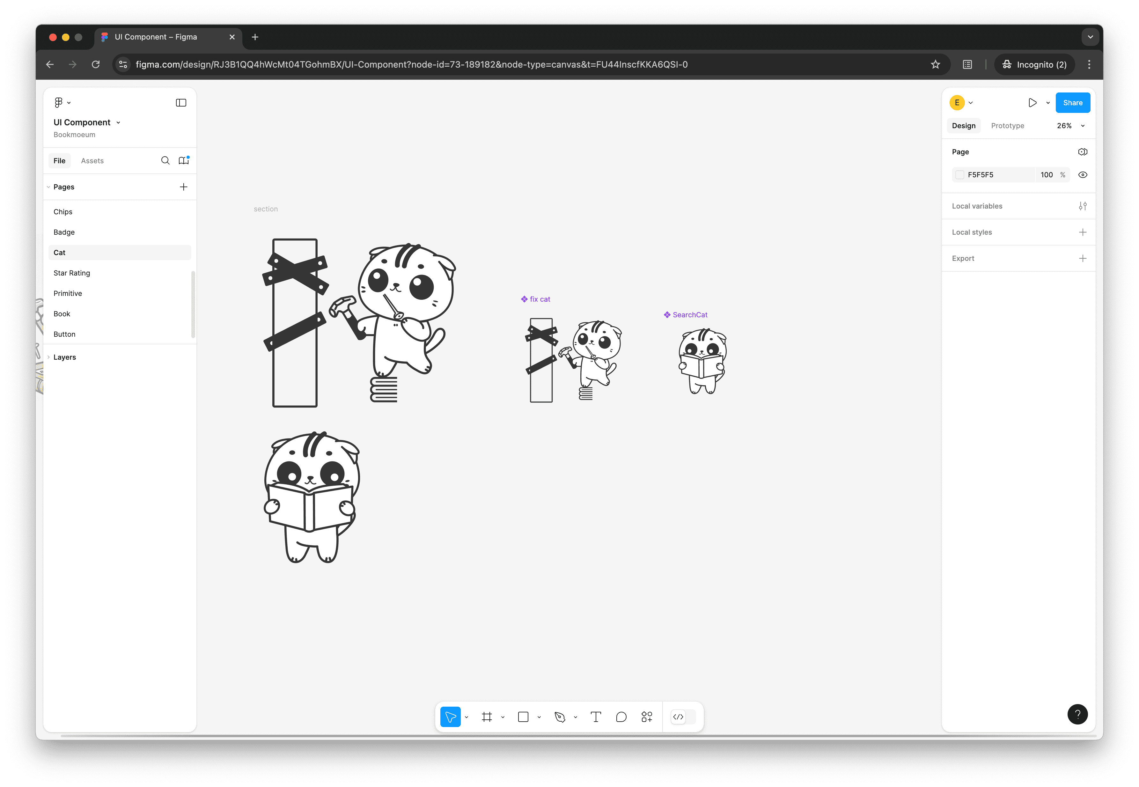This screenshot has height=787, width=1139.
Task: Open the Badge page
Action: pos(119,232)
